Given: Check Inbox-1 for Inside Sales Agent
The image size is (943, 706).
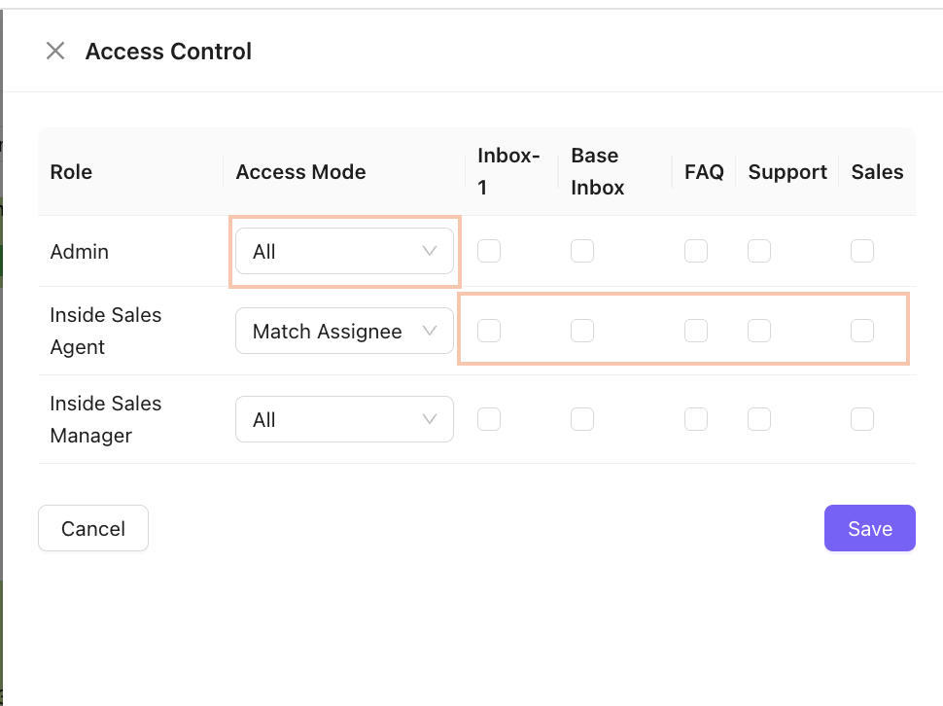Looking at the screenshot, I should coord(489,331).
